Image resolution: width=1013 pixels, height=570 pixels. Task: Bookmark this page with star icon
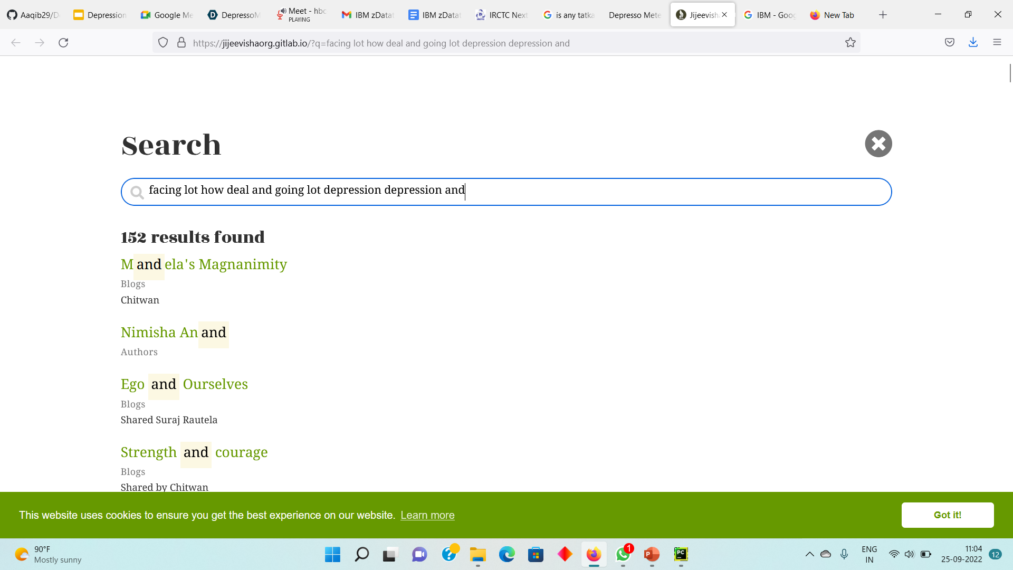(850, 43)
